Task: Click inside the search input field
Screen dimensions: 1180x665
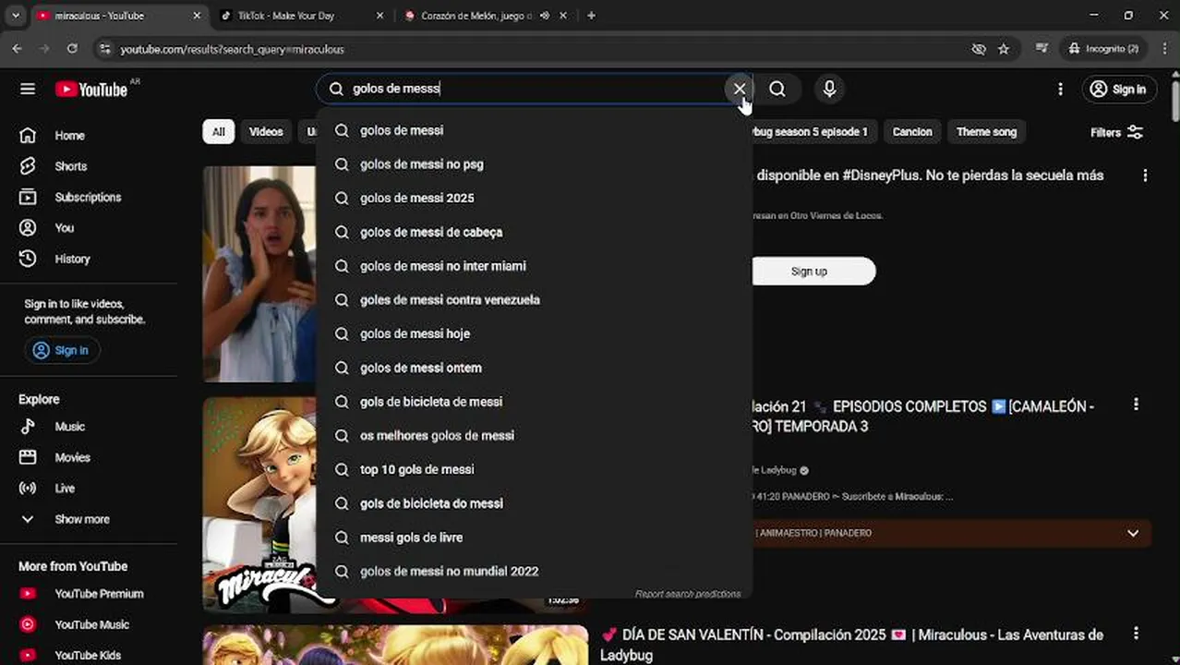Action: click(x=536, y=89)
